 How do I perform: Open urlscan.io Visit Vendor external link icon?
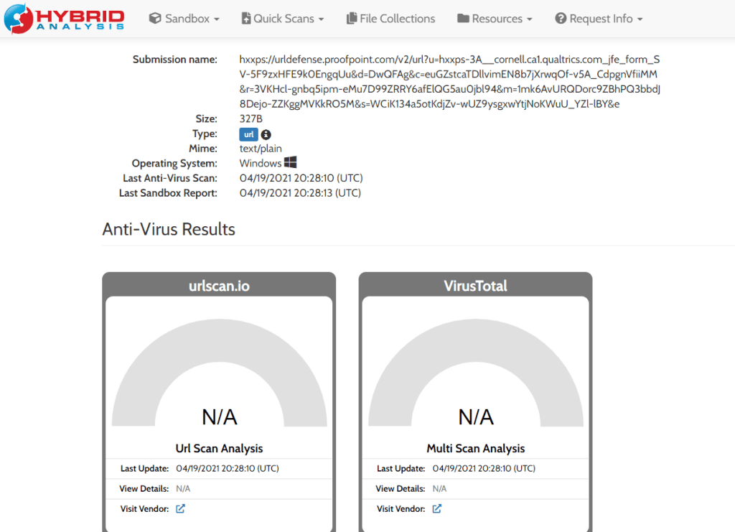(181, 509)
